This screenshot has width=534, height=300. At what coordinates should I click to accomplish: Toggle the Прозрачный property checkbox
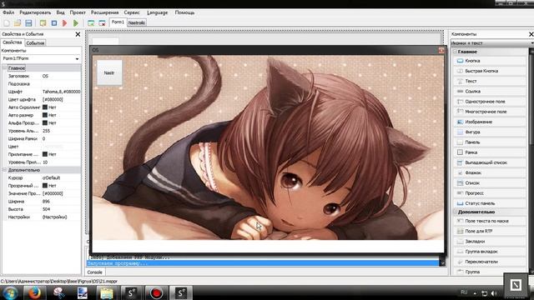pos(44,185)
